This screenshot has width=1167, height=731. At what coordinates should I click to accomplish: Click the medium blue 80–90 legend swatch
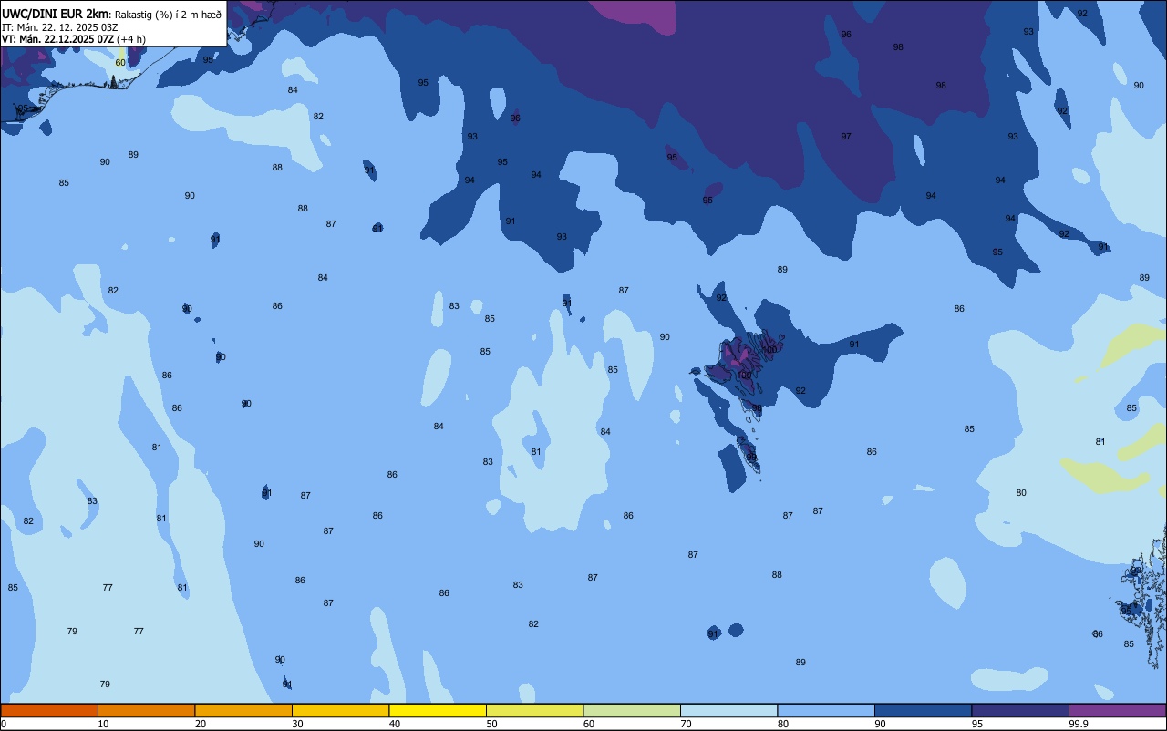click(x=826, y=710)
